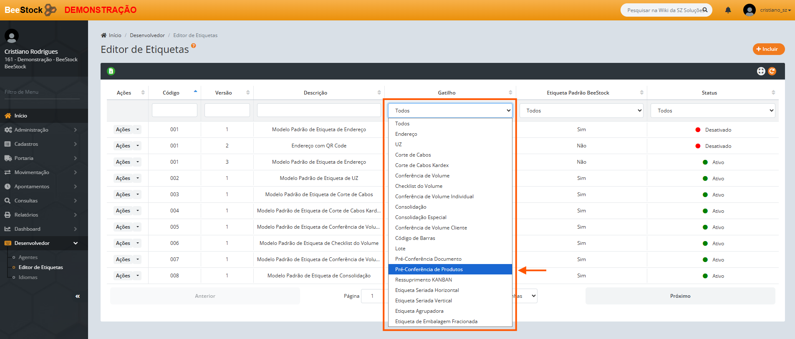
Task: Go to next page with Próximo
Action: pos(680,296)
